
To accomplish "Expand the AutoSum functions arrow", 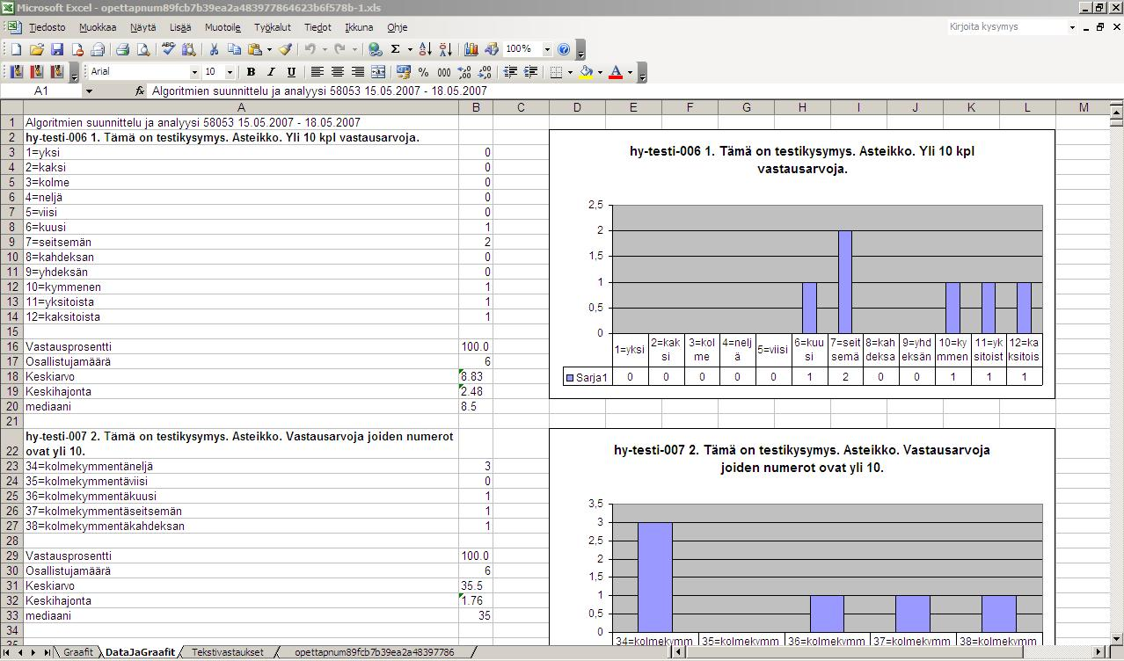I will pos(410,49).
